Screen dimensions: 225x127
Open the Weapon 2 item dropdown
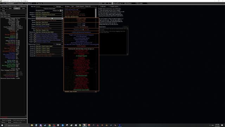(x=49, y=14)
